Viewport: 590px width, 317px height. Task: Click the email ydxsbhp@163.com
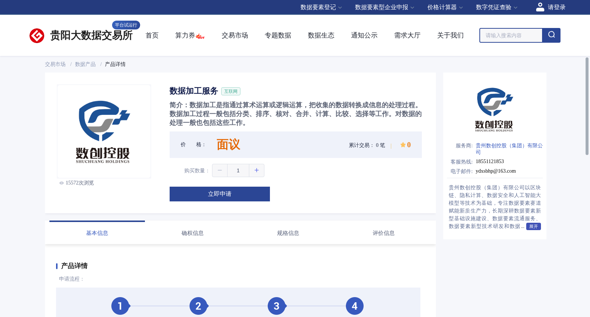[496, 171]
